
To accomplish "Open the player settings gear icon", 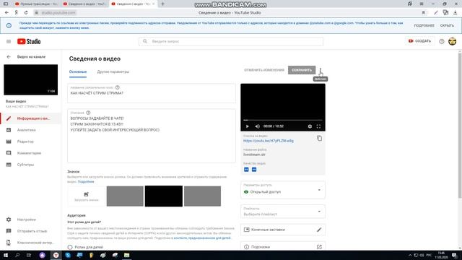I will coord(310,126).
